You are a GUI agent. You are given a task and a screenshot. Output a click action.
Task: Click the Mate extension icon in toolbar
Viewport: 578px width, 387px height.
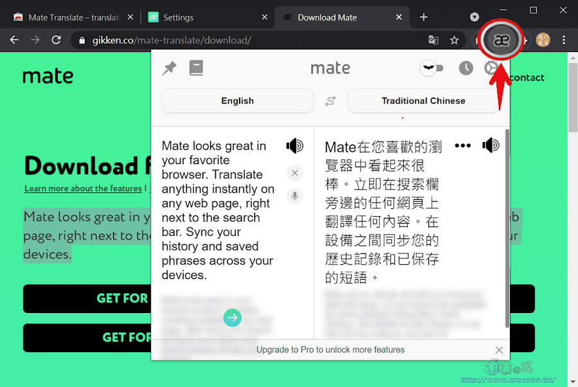502,40
